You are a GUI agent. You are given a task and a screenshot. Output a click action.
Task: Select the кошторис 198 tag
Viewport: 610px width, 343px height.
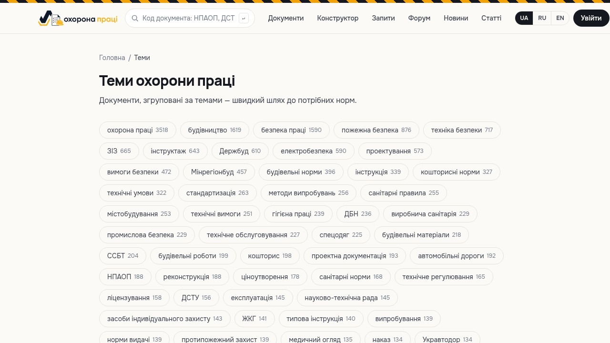click(270, 256)
